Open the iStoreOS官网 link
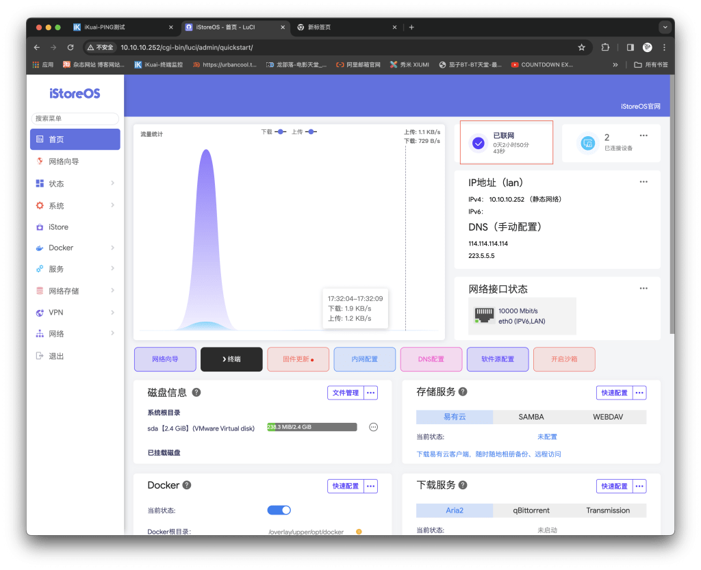The image size is (701, 570). [640, 106]
